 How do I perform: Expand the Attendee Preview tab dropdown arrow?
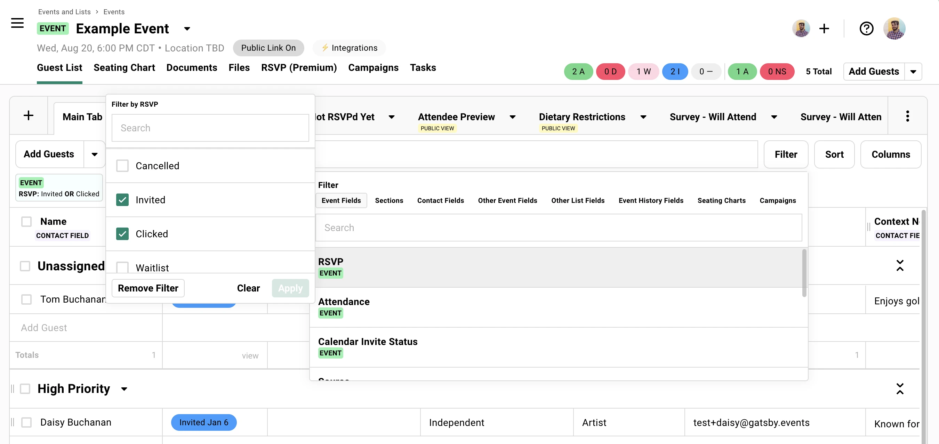(x=512, y=117)
